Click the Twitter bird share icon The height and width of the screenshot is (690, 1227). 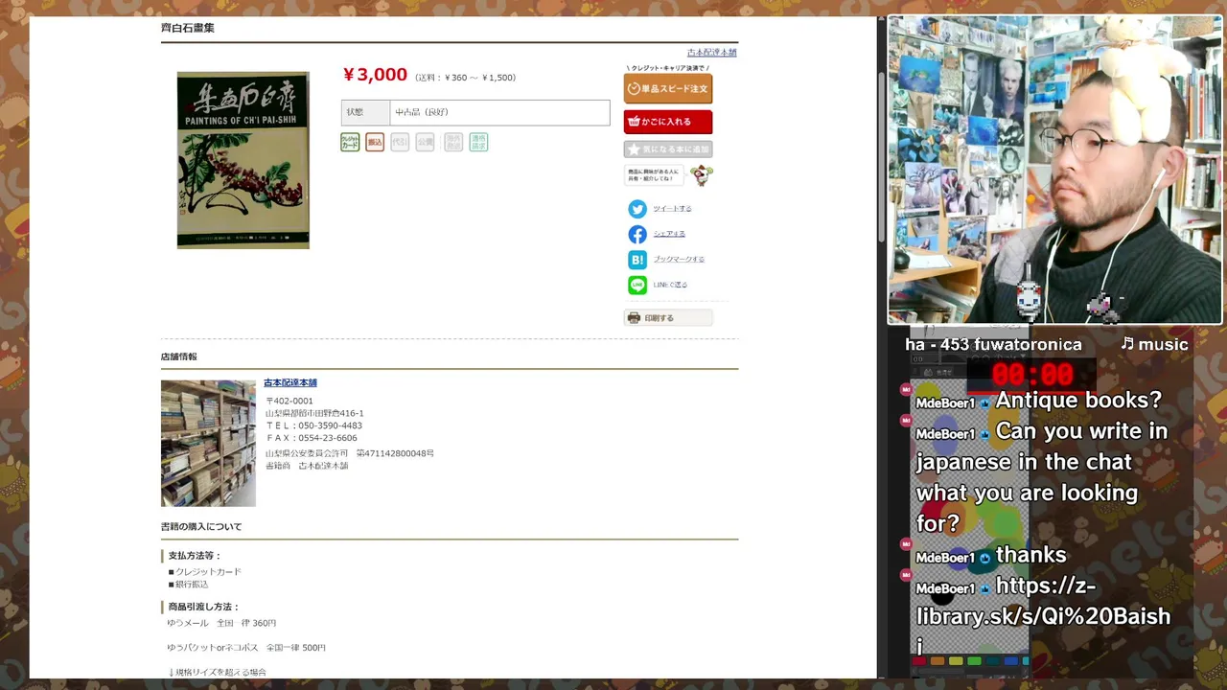[x=637, y=209]
